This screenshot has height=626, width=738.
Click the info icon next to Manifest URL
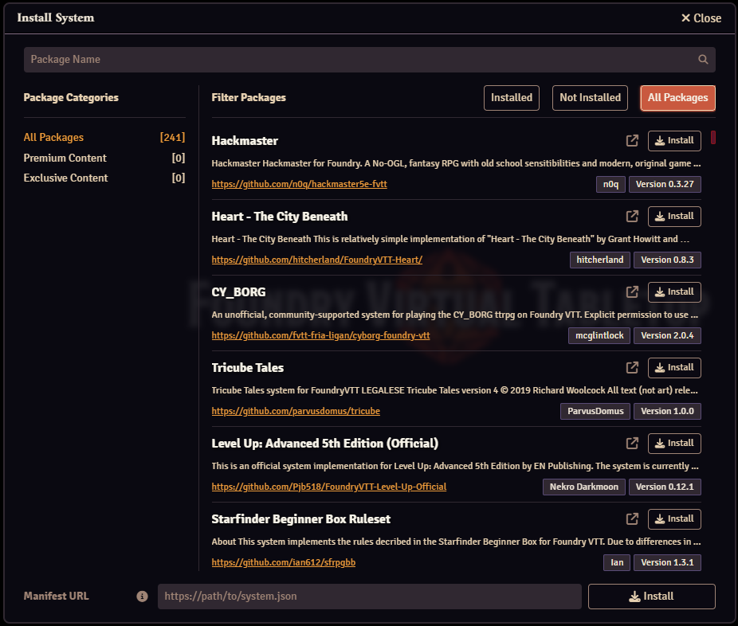pos(142,597)
